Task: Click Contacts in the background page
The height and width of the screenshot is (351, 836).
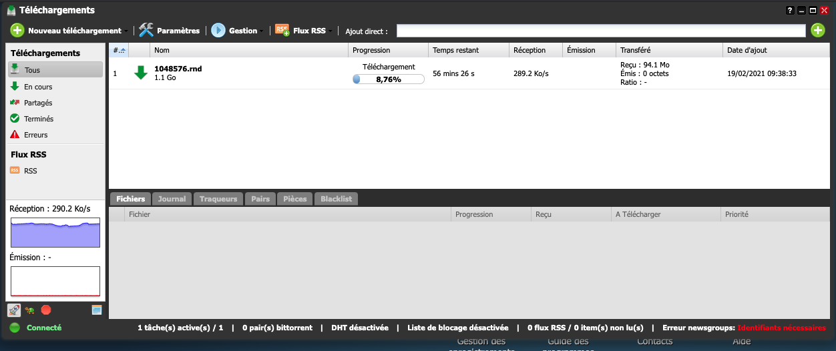Action: point(655,341)
